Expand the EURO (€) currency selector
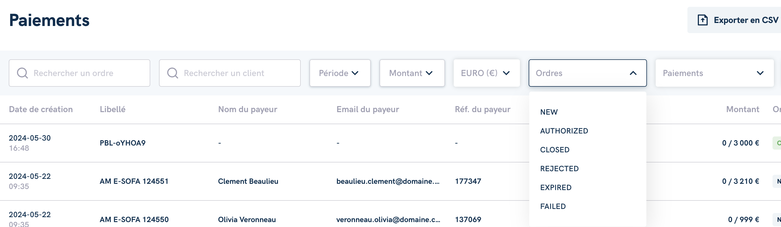This screenshot has height=227, width=781. [x=487, y=73]
